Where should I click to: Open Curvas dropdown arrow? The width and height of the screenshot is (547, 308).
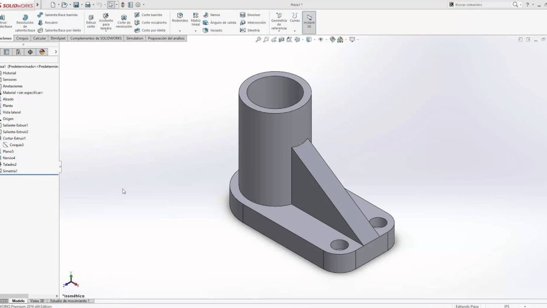pos(295,31)
